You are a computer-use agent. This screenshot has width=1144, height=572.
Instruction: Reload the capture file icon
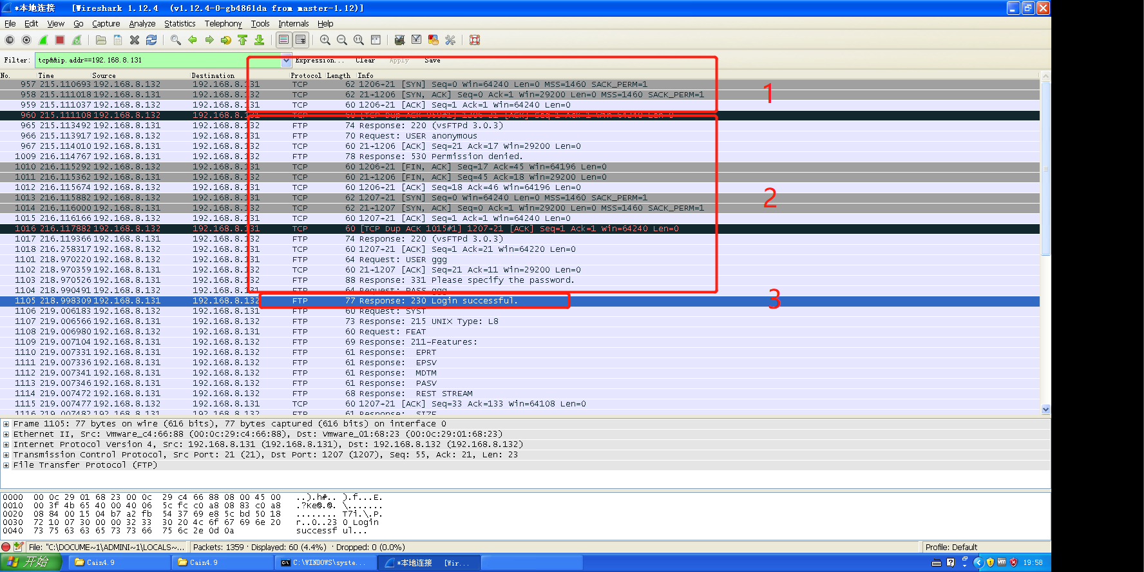pyautogui.click(x=151, y=40)
